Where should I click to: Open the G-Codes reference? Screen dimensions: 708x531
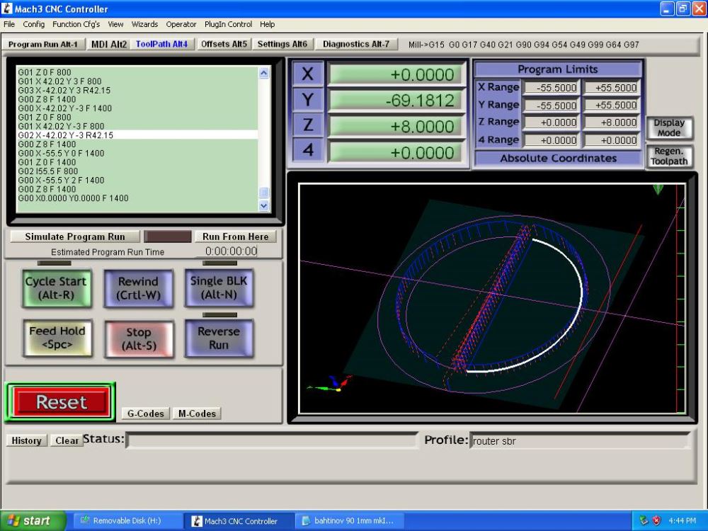(145, 413)
